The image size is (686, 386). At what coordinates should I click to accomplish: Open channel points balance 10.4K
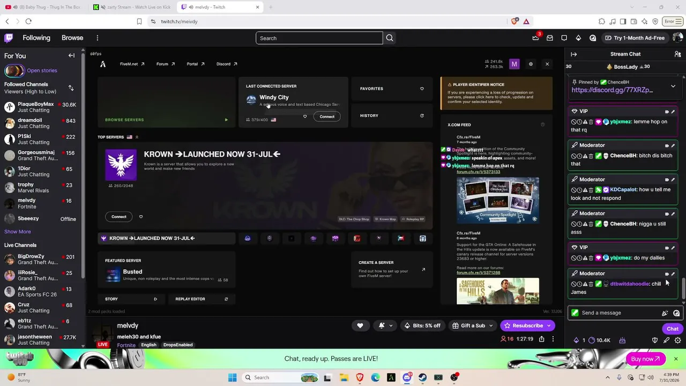(599, 340)
